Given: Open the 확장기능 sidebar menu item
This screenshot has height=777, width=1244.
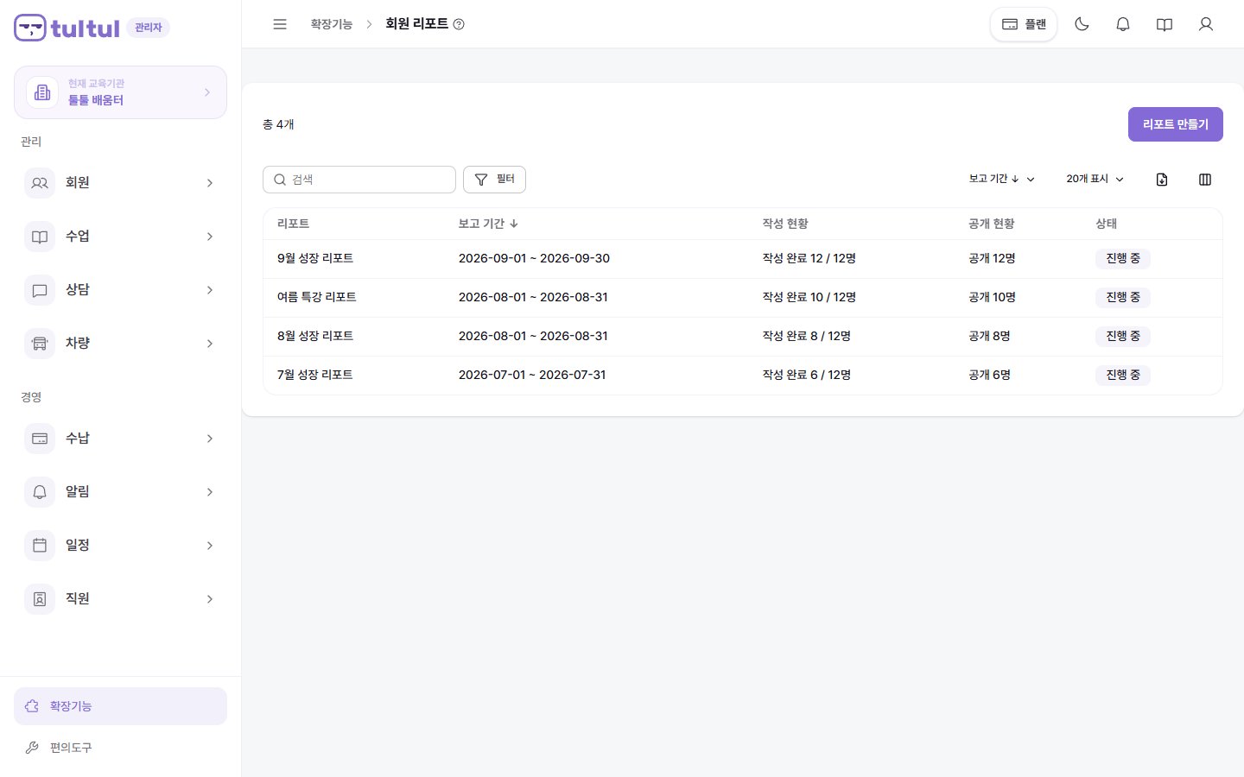Looking at the screenshot, I should coord(120,706).
